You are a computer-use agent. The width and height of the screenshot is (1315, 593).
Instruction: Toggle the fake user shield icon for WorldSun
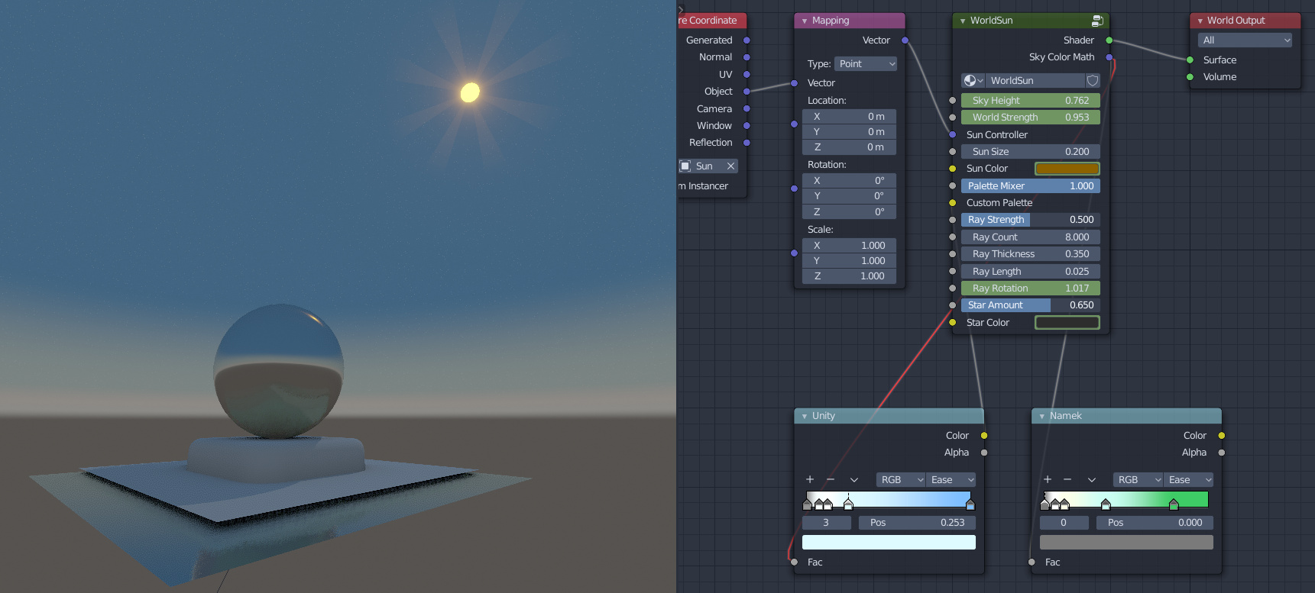[1093, 81]
